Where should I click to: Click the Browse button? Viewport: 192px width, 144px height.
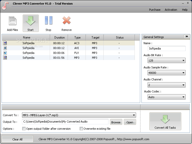point(116,122)
